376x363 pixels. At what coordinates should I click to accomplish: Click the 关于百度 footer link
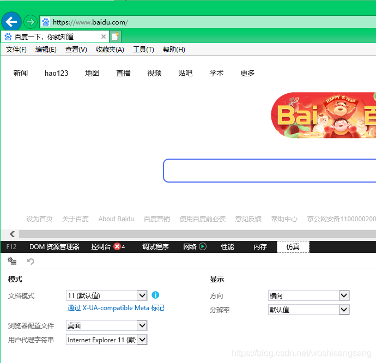[x=75, y=219]
